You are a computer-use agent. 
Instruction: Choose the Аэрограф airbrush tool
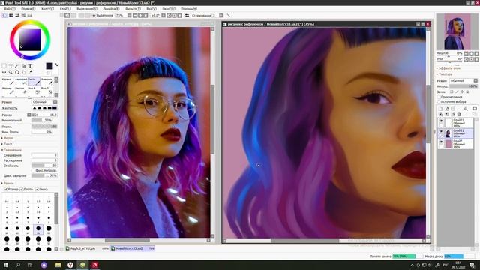tap(21, 82)
